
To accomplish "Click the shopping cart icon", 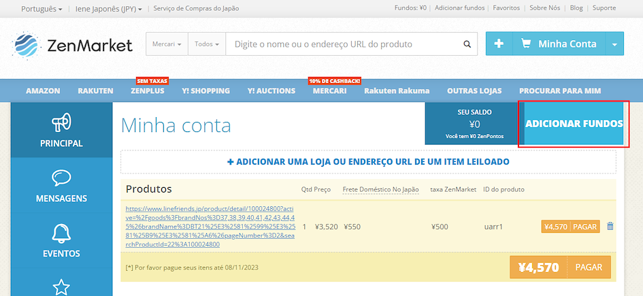I will click(526, 44).
